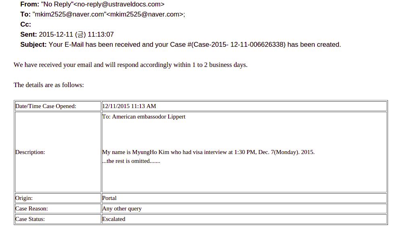Click the sender address no-reply@ustraveldocs.com
This screenshot has width=394, height=227.
click(119, 4)
